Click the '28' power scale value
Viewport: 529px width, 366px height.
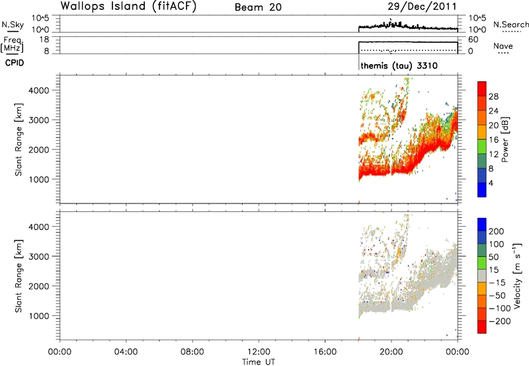[493, 96]
